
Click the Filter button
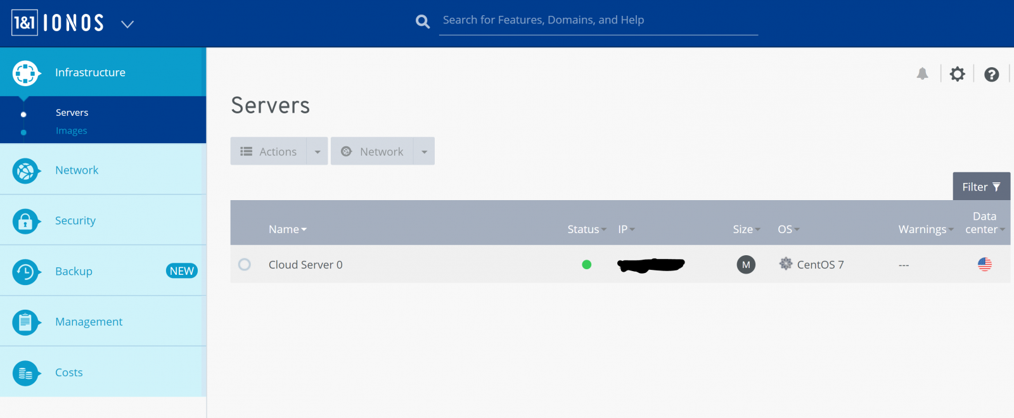980,187
